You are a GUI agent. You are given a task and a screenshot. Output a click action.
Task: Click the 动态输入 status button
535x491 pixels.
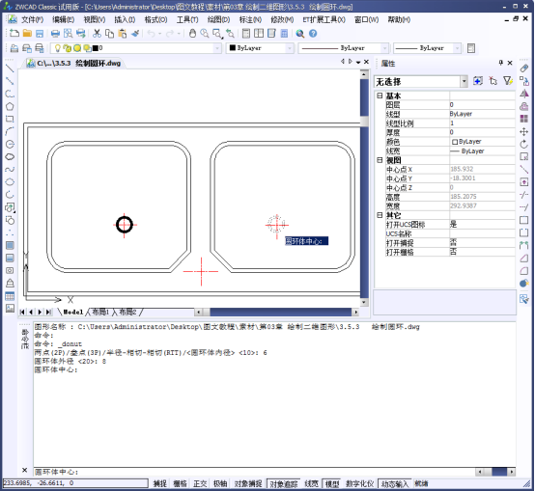click(394, 483)
